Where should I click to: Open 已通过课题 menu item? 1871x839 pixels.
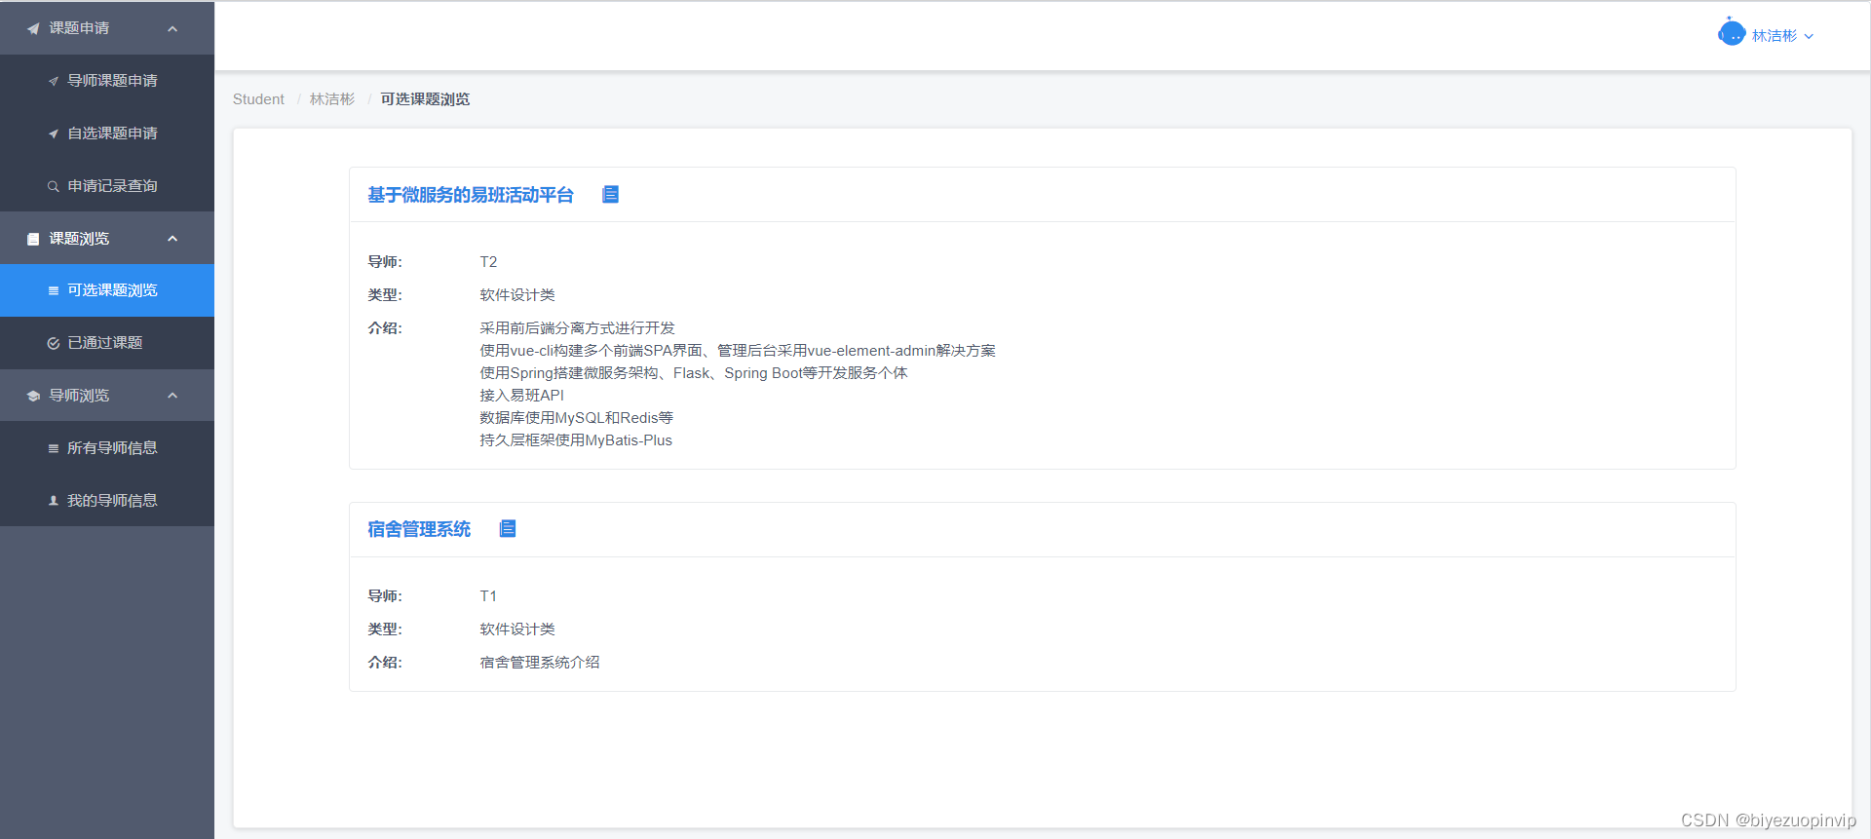point(107,343)
